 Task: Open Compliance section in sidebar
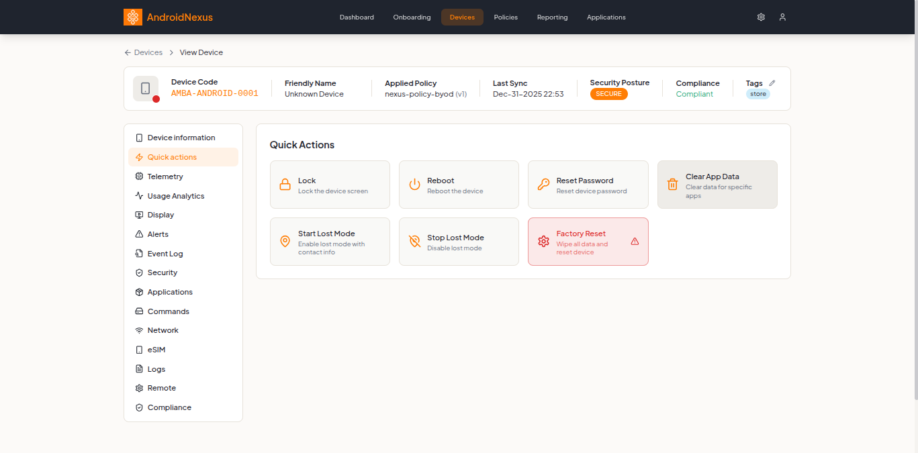tap(169, 407)
